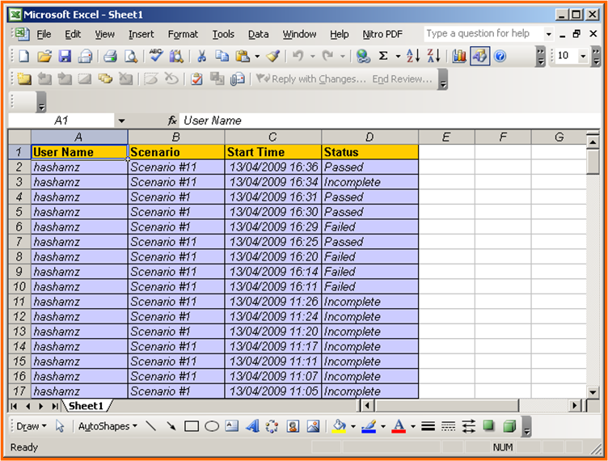Sort ascending with the A-Z icon
The height and width of the screenshot is (461, 608).
tap(412, 56)
